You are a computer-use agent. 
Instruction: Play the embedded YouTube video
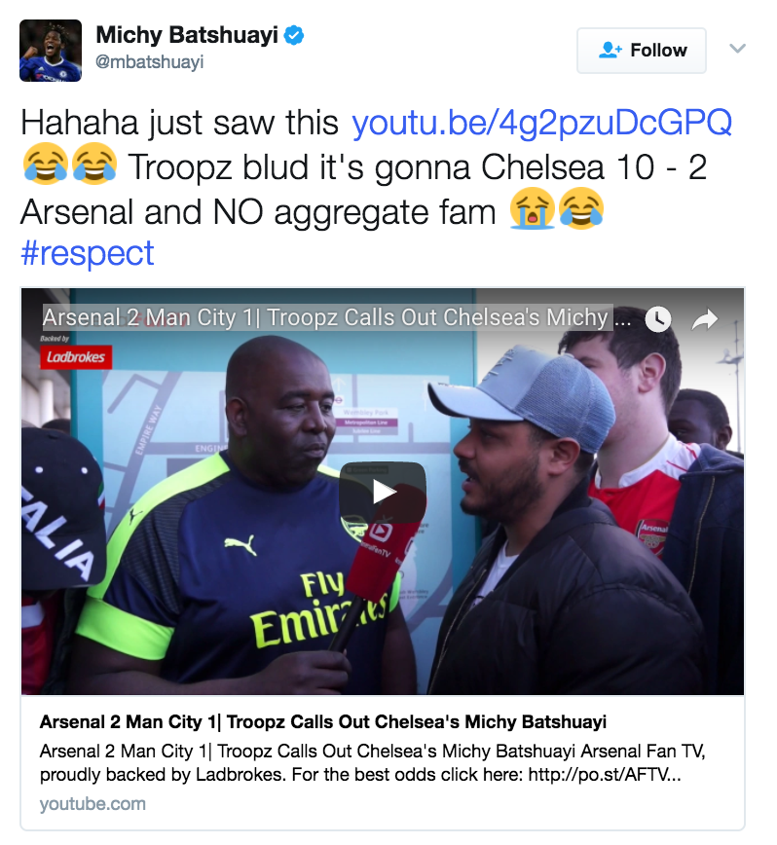pyautogui.click(x=383, y=492)
